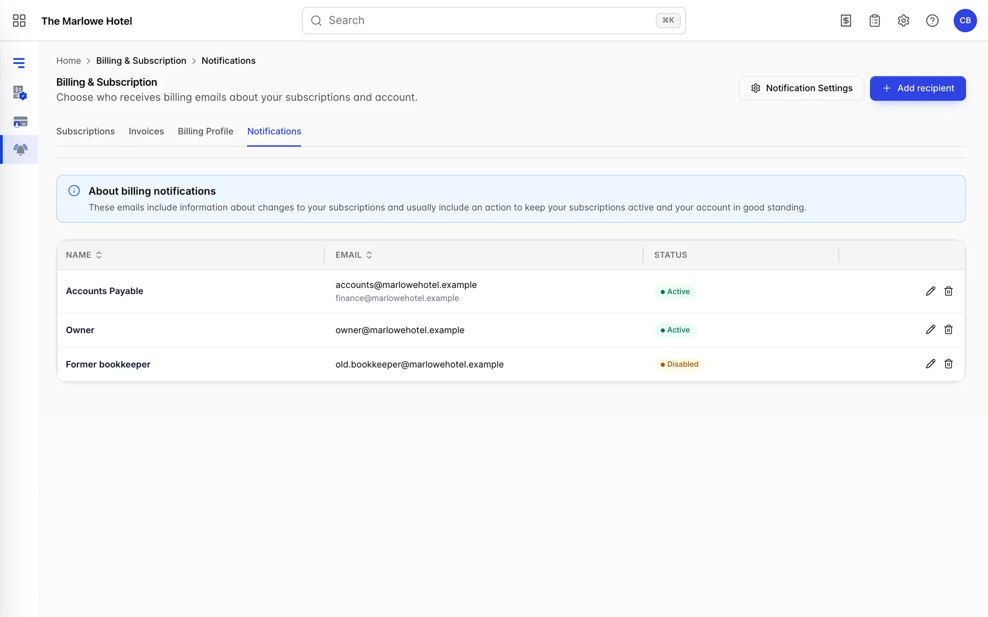This screenshot has height=617, width=988.
Task: Edit the Former bookkeeper recipient
Action: click(930, 364)
